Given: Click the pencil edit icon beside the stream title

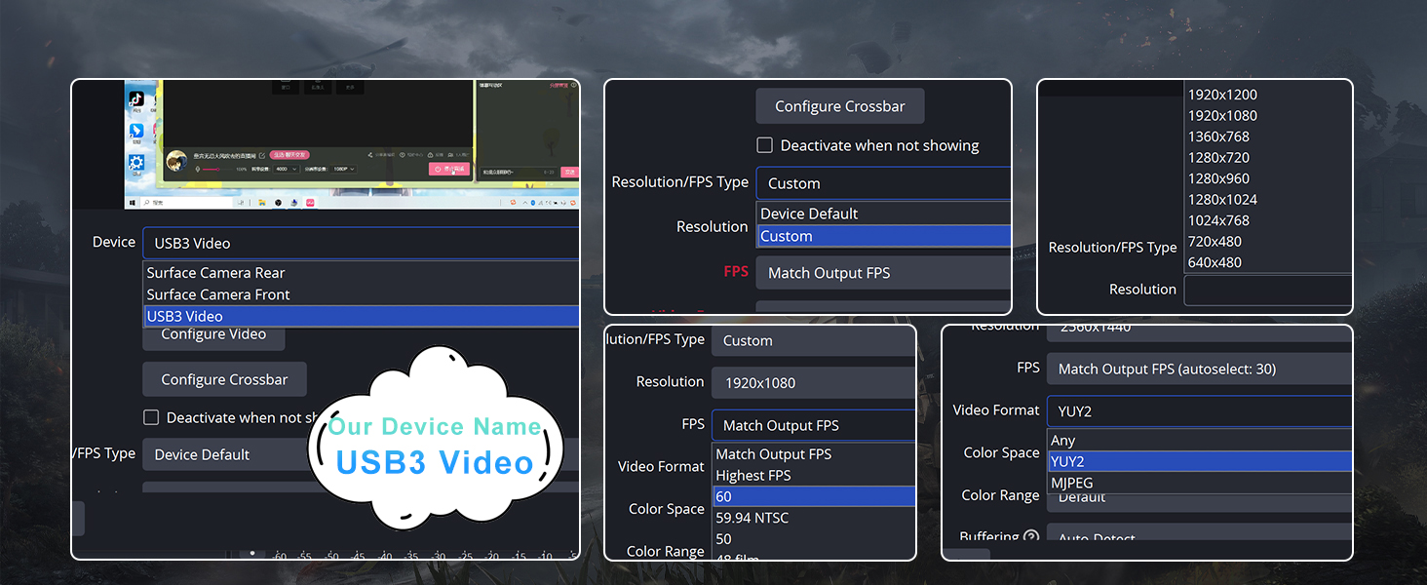Looking at the screenshot, I should click(x=262, y=155).
